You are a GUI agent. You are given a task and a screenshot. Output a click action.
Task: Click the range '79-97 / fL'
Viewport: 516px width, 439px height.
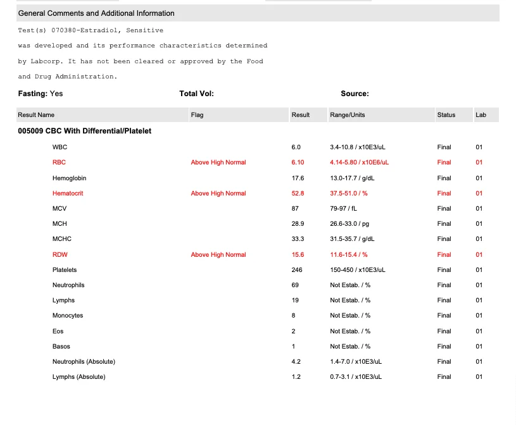[344, 208]
